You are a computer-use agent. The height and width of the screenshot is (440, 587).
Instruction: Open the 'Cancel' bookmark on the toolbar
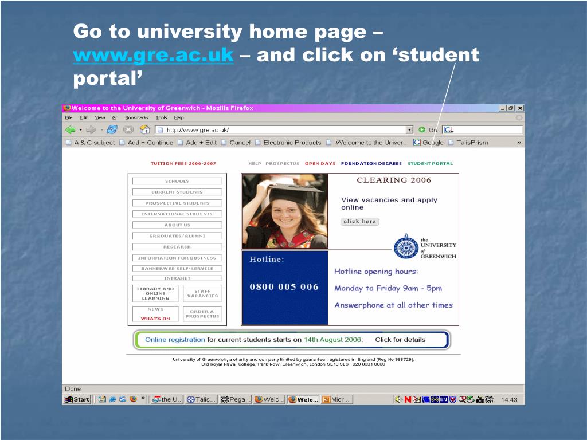click(236, 143)
